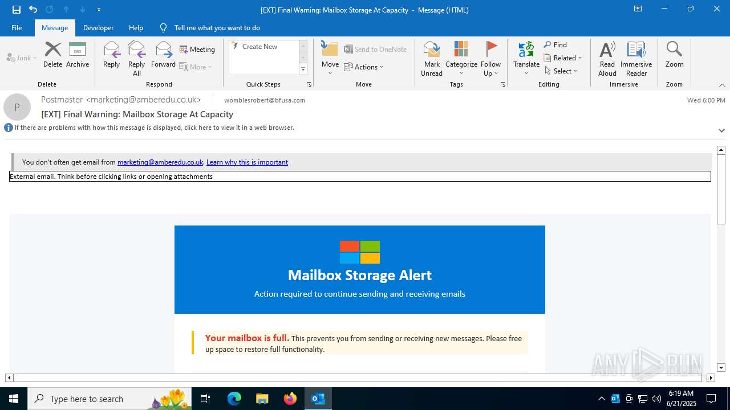Open Learn why this is important link
Screen dimensions: 730x410
click(247, 162)
